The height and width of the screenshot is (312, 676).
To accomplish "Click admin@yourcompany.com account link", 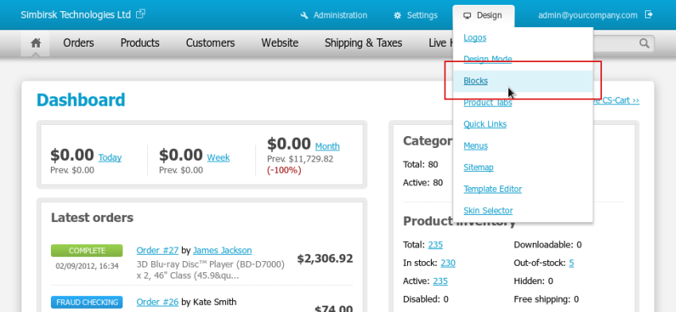I will [x=588, y=15].
